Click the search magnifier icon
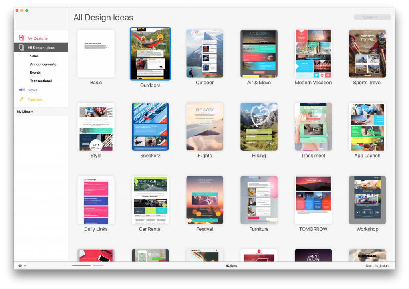This screenshot has width=409, height=289. [364, 17]
